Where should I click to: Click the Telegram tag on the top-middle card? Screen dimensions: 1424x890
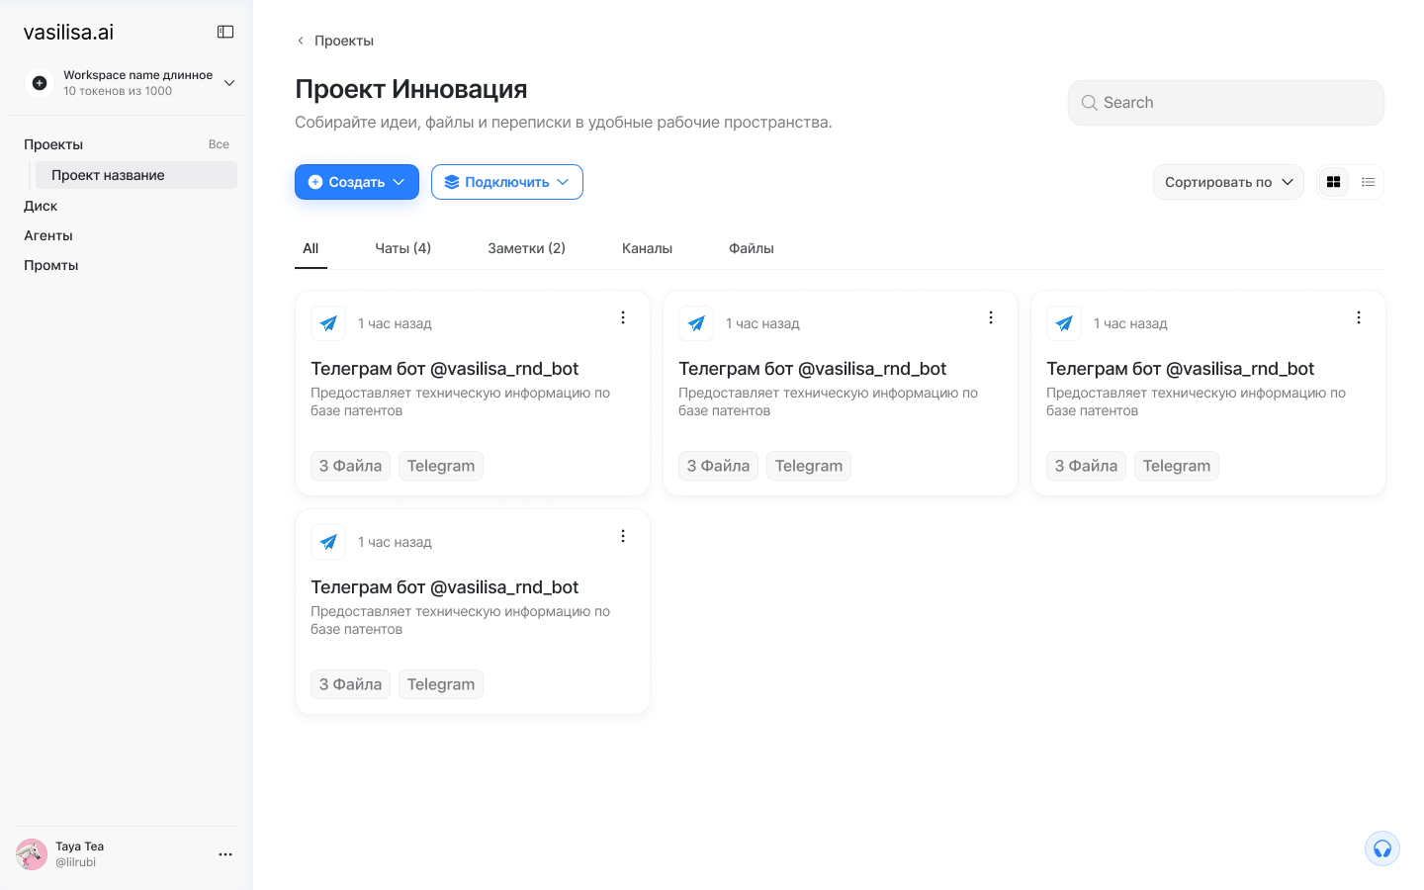pos(809,466)
